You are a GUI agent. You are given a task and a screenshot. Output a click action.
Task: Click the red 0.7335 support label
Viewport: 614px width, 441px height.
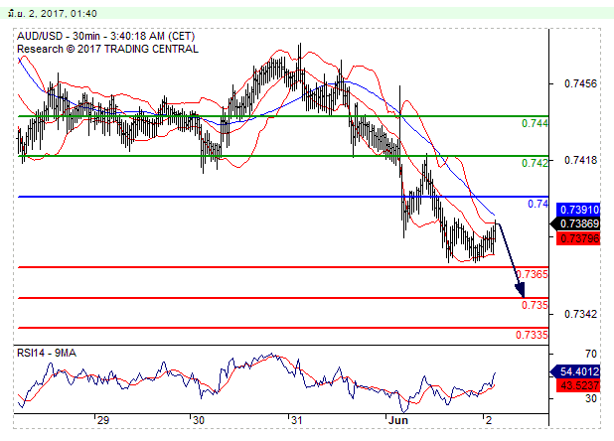(x=532, y=335)
